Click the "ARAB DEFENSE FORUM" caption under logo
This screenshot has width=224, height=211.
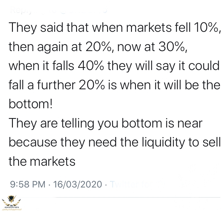[x=11, y=207]
